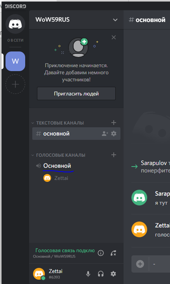
Task: Click Zettai user avatar at bottom
Action: coord(39,274)
